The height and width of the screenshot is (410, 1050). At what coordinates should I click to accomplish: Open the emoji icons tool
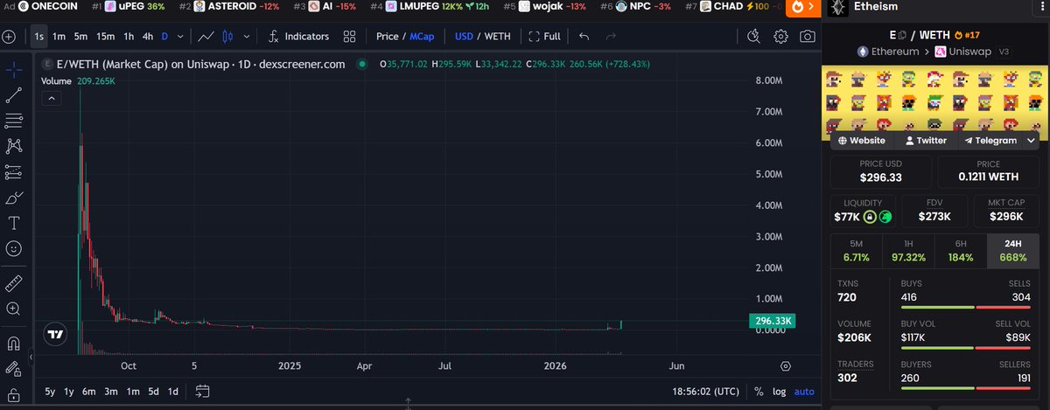tap(13, 249)
